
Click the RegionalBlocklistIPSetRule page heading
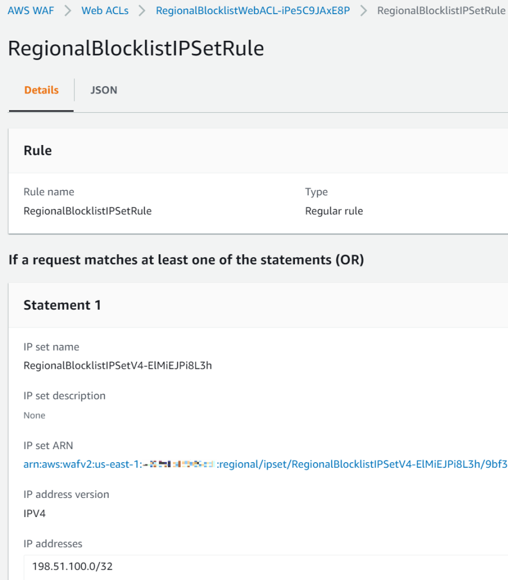[x=135, y=48]
